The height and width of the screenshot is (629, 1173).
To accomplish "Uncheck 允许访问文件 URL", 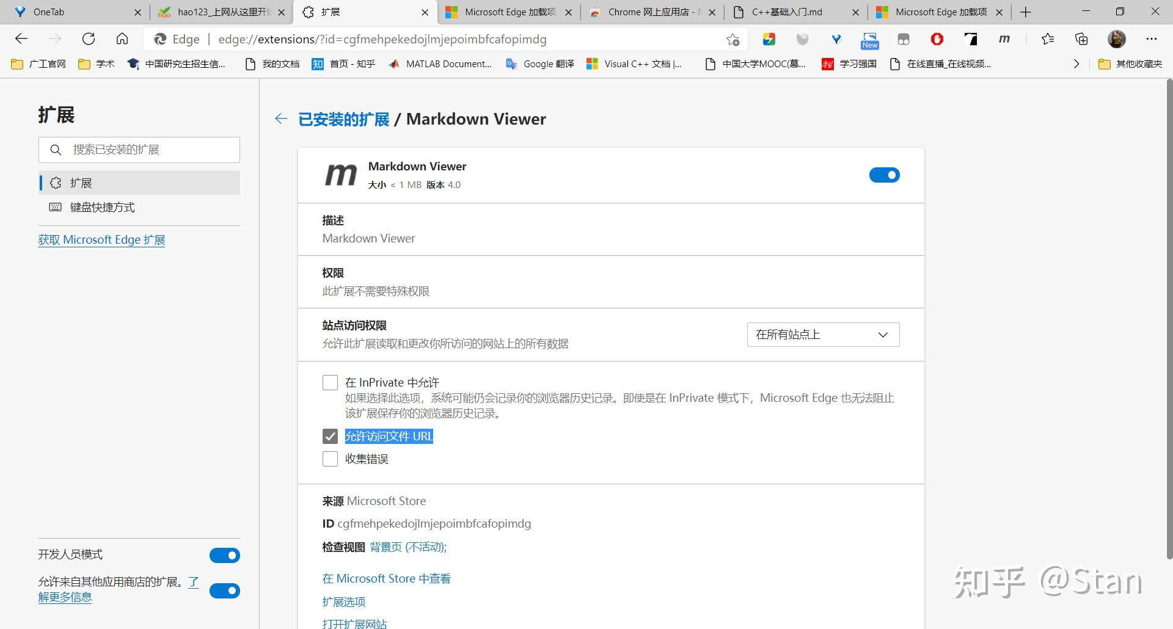I will pyautogui.click(x=330, y=436).
